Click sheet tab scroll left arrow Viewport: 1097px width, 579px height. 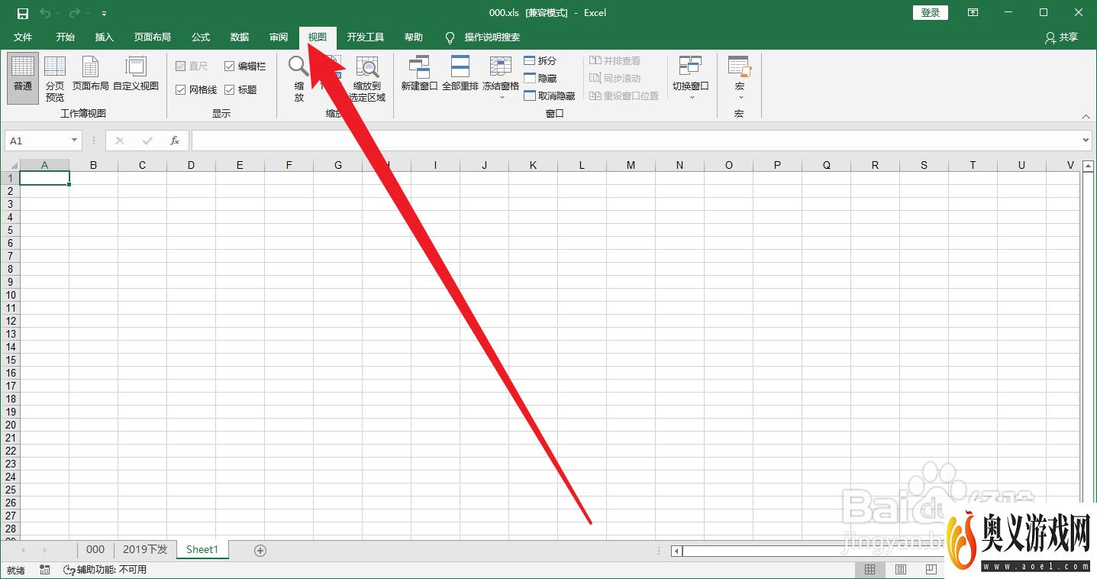coord(23,550)
